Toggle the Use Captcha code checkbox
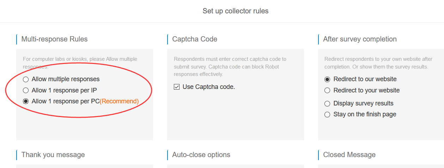The width and height of the screenshot is (444, 168). pyautogui.click(x=177, y=87)
